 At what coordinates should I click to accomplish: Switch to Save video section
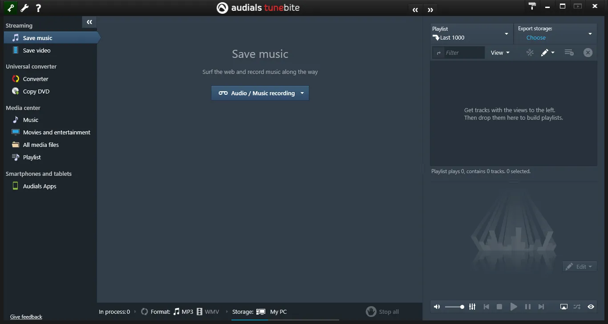coord(36,50)
